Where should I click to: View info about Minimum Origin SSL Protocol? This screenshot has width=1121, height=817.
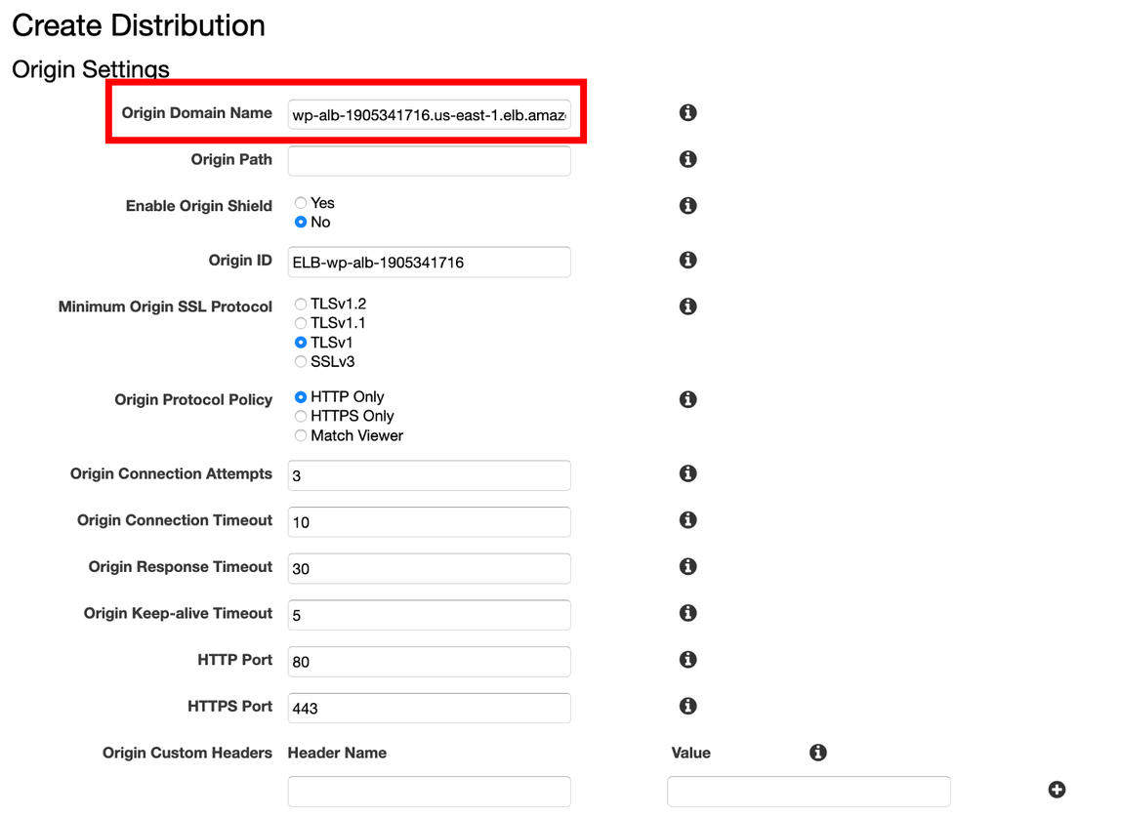[687, 306]
